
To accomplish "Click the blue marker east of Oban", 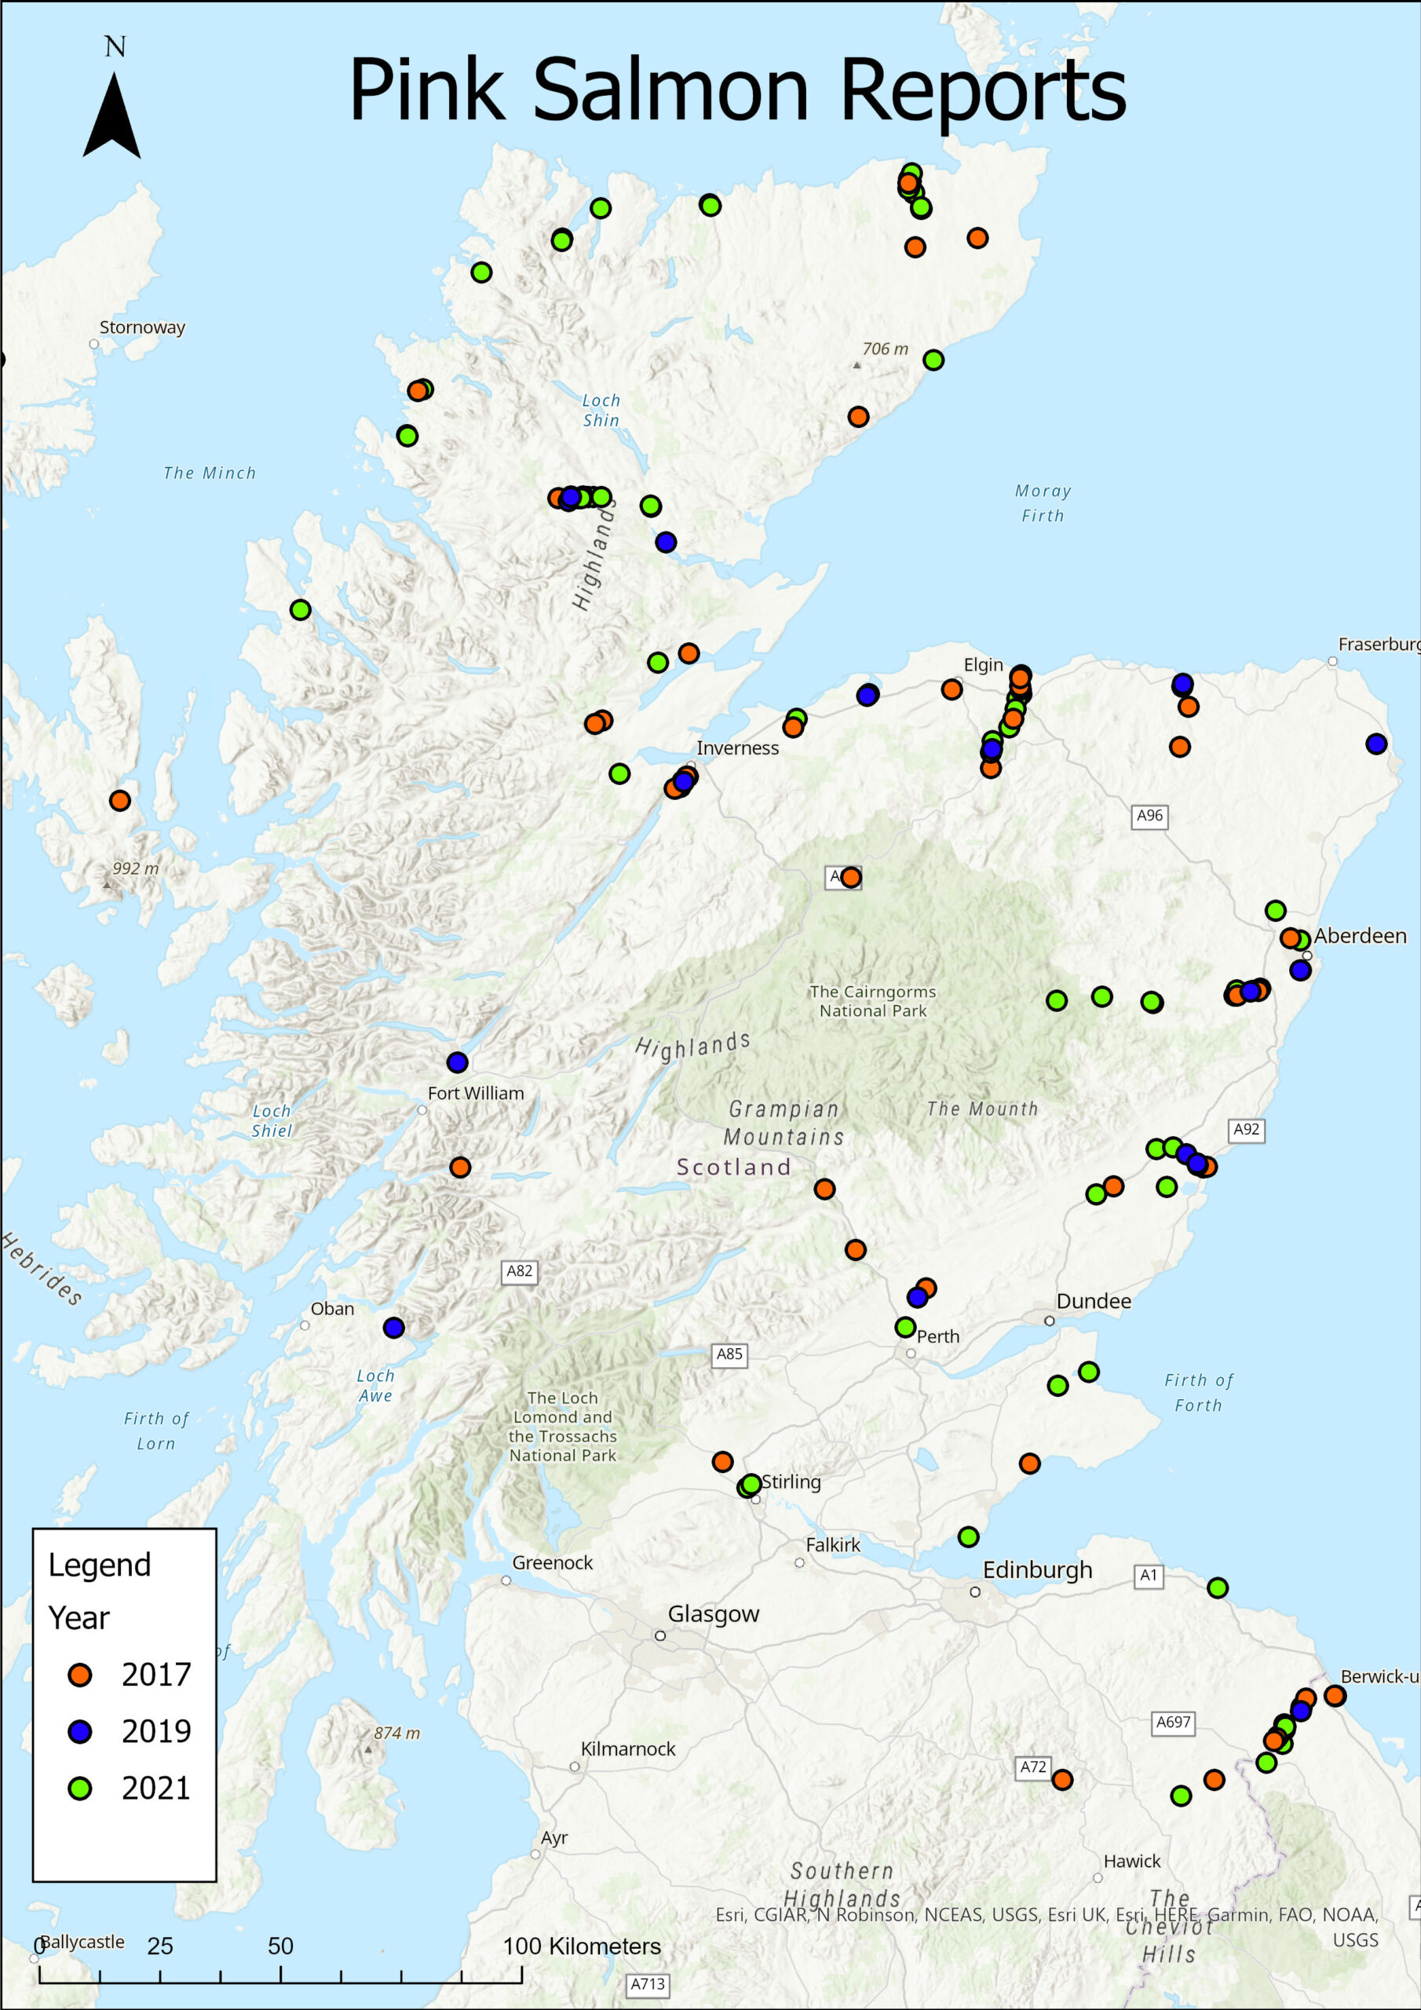I will click(394, 1328).
